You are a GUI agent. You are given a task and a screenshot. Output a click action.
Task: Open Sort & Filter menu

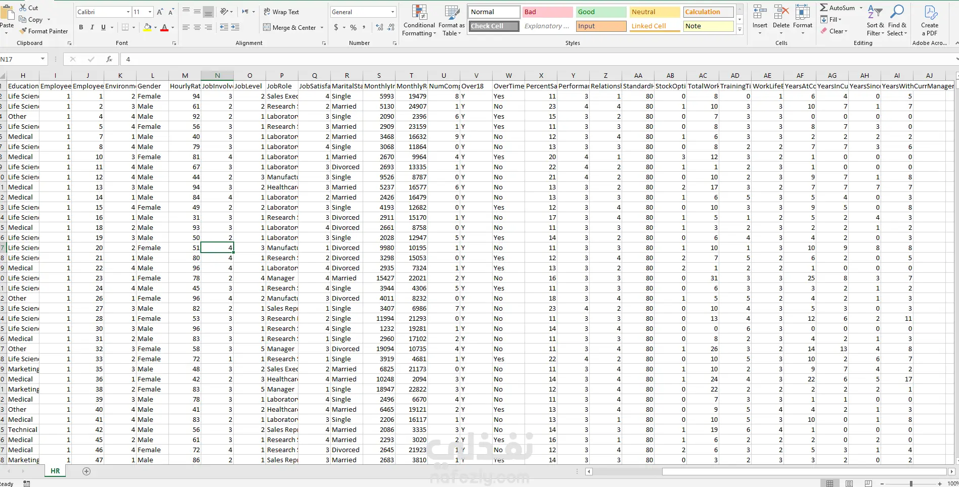875,20
